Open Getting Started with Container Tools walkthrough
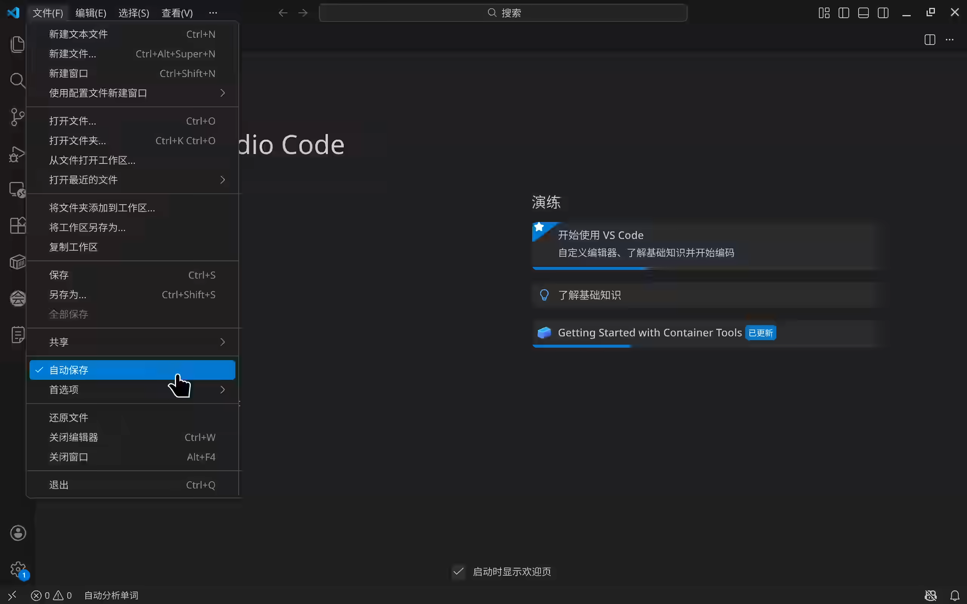The height and width of the screenshot is (604, 967). [x=649, y=332]
